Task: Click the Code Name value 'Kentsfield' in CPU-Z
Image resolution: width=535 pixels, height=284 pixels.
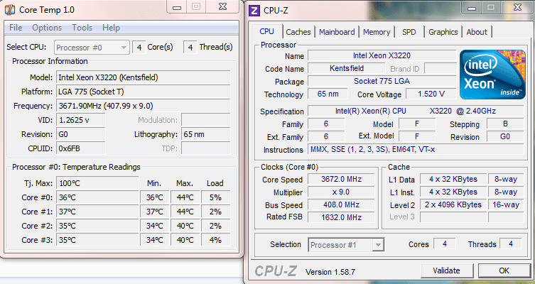Action: pos(347,68)
